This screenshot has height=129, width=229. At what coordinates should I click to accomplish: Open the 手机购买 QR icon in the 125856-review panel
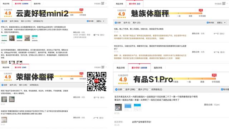(x=103, y=3)
